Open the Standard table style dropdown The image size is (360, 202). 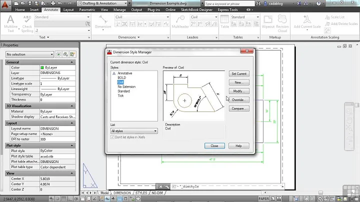pos(245,17)
